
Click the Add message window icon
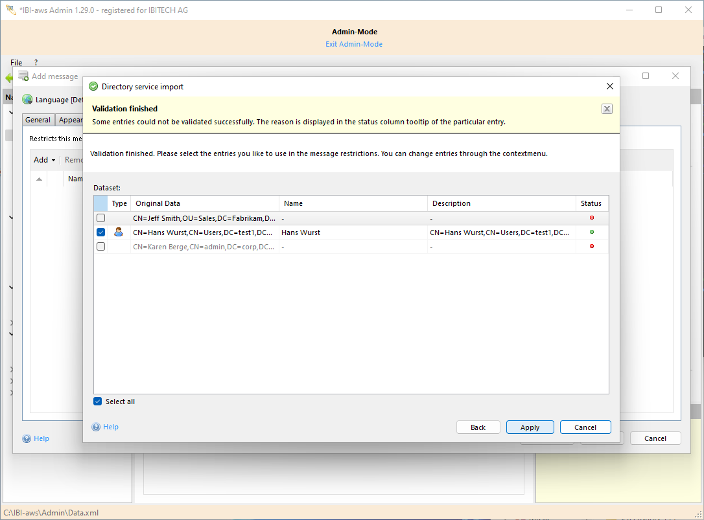23,76
